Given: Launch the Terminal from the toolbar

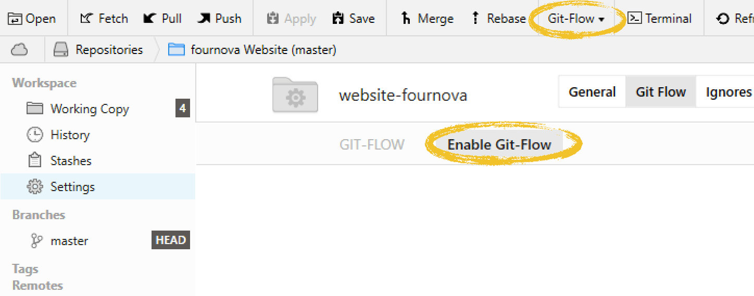Looking at the screenshot, I should tap(634, 19).
